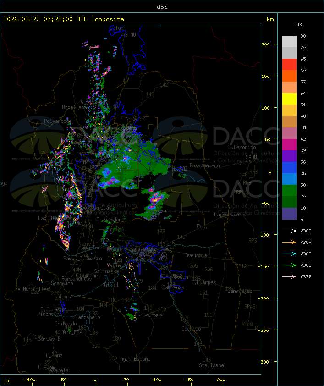Click the S.Geronimo place label
This screenshot has width=324, height=386.
tap(242, 147)
